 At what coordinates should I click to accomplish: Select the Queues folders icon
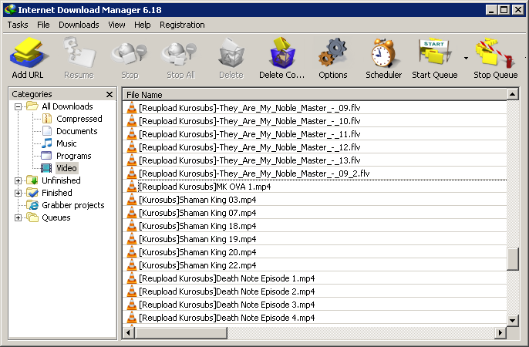(x=32, y=217)
